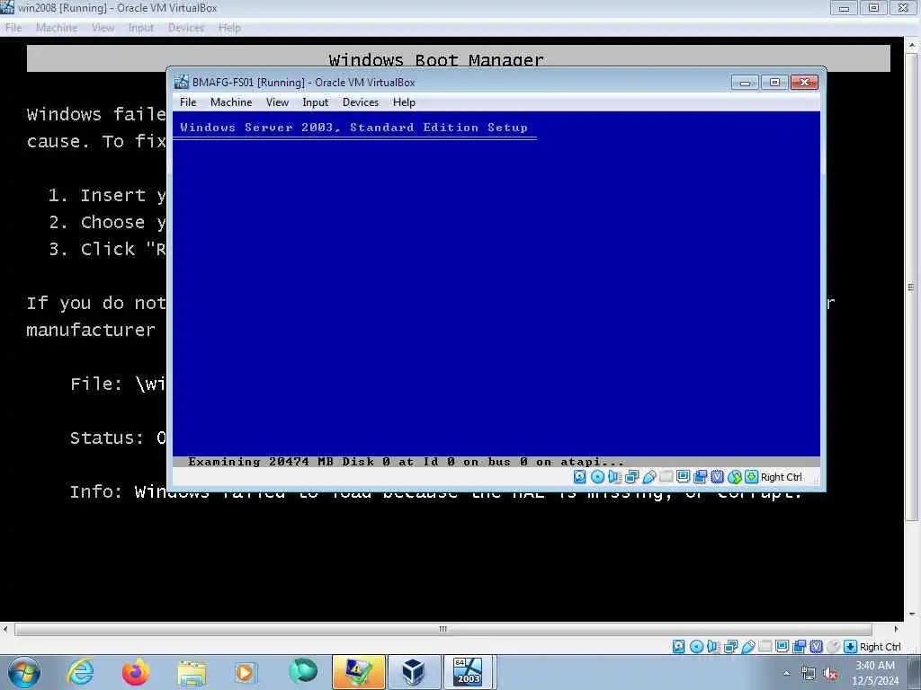The image size is (921, 690).
Task: Click win2008 vertical scrollbar down arrow
Action: (911, 615)
